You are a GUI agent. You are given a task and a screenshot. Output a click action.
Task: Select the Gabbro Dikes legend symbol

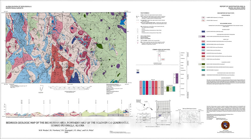tap(203, 18)
